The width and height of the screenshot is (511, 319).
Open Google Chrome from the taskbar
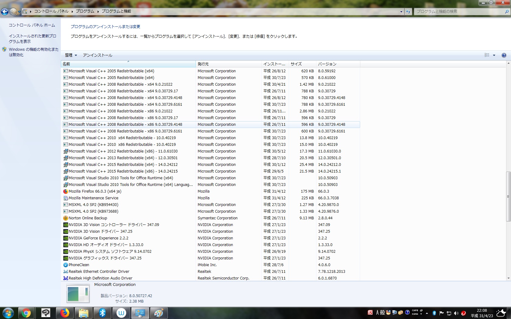(x=26, y=313)
